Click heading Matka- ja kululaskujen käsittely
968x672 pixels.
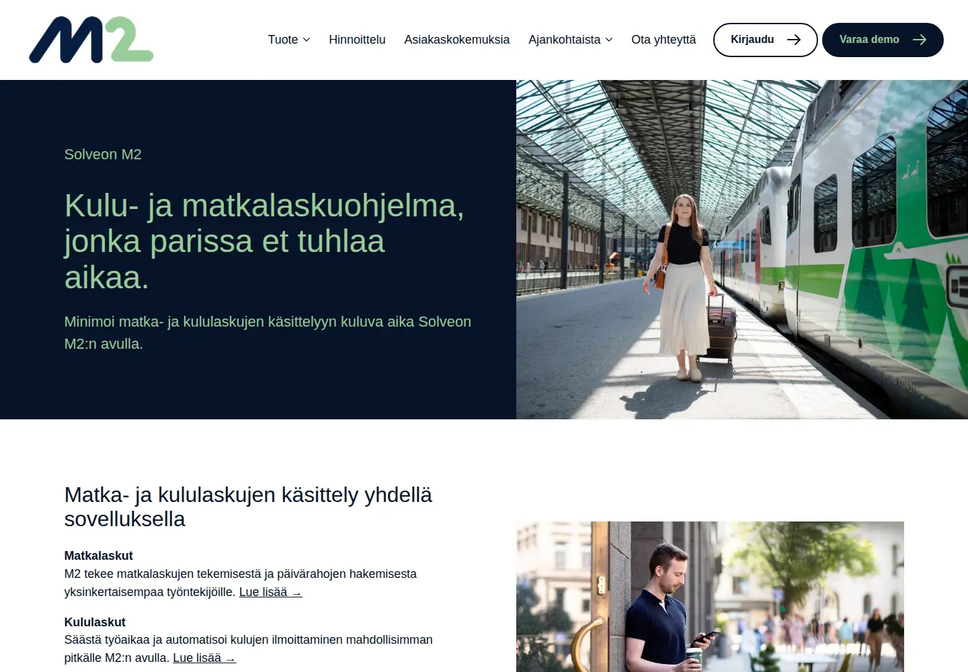(x=248, y=507)
